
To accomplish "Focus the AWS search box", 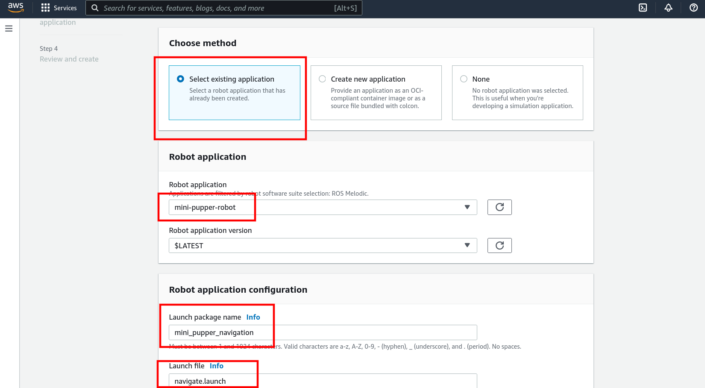I will point(224,8).
